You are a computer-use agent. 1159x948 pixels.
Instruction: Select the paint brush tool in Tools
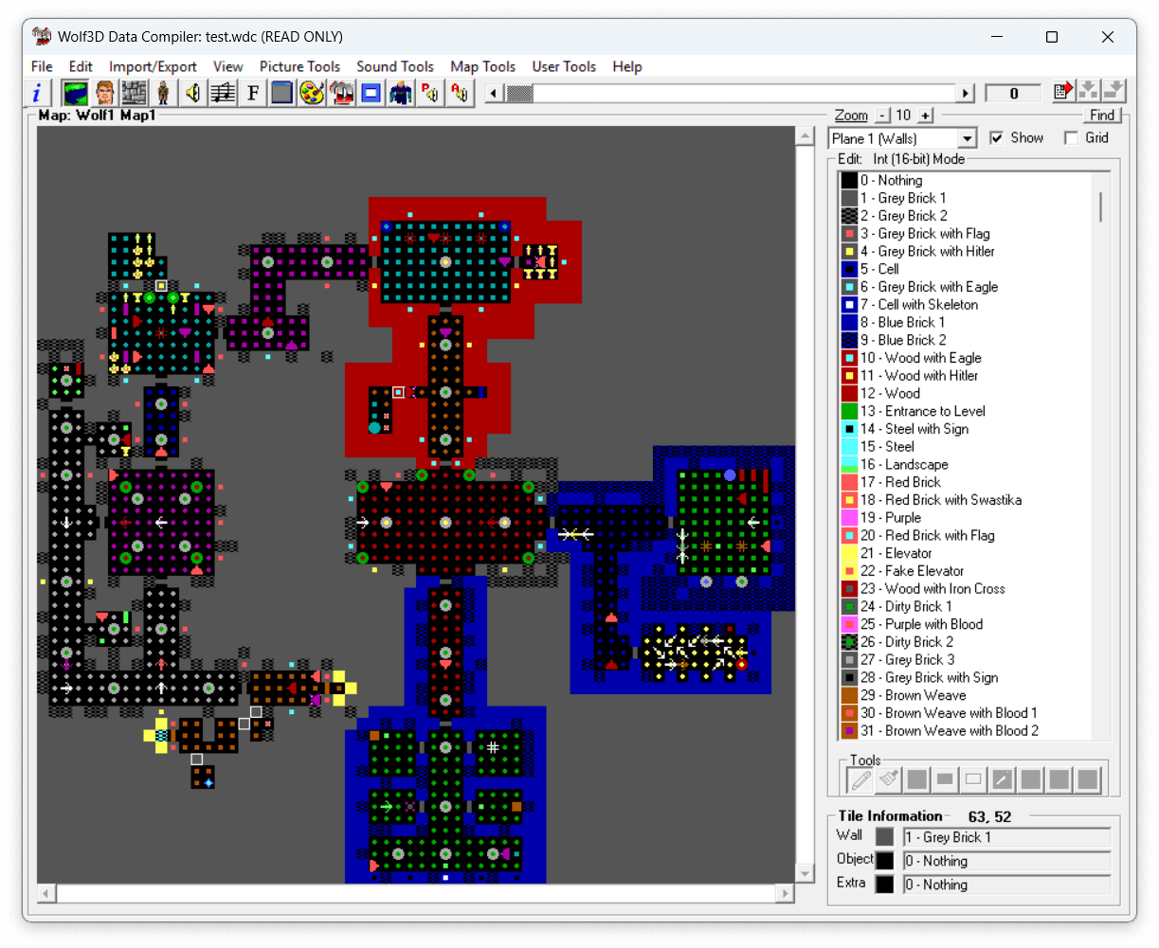(889, 779)
